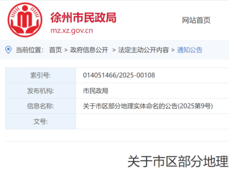Go to 首页 in the breadcrumb
The height and width of the screenshot is (172, 229).
click(55, 50)
